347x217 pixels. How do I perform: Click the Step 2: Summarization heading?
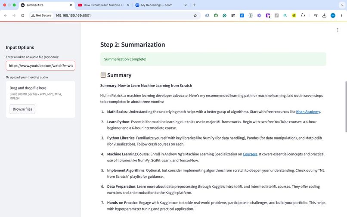(133, 44)
